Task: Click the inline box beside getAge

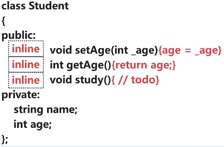Action: click(x=26, y=65)
